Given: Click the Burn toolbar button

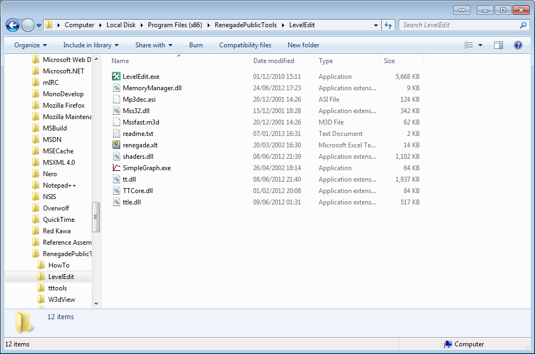Looking at the screenshot, I should click(196, 45).
